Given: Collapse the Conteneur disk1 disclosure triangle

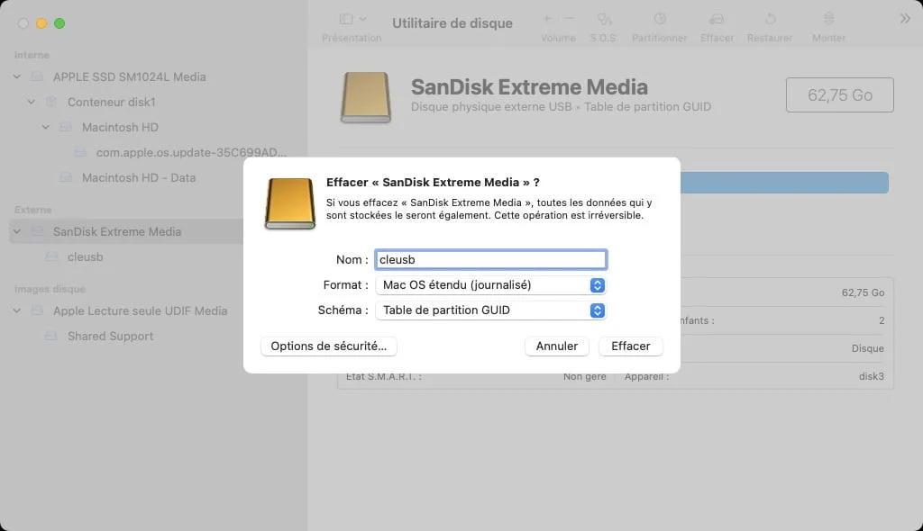Looking at the screenshot, I should pos(31,102).
